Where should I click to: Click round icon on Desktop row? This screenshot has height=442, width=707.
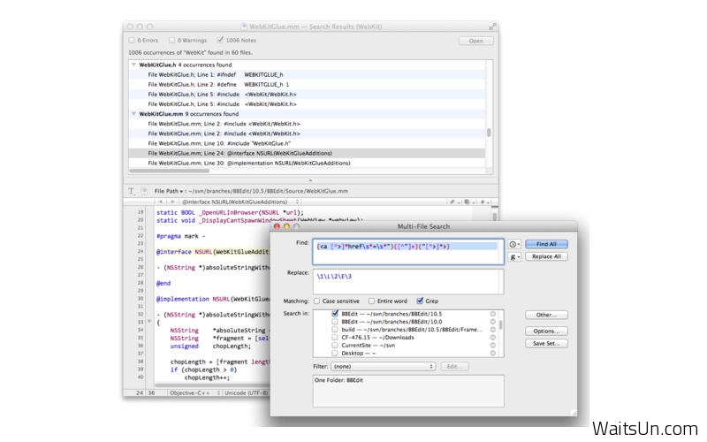(x=493, y=353)
